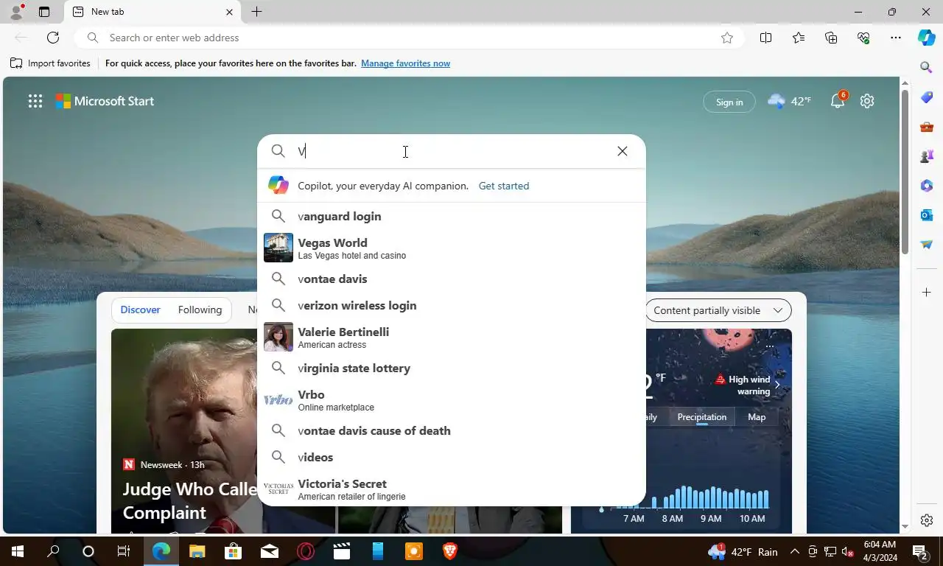Open sidebar settings gear at bottom
The width and height of the screenshot is (943, 566).
pos(927,520)
